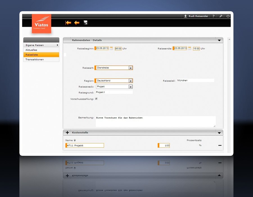The height and width of the screenshot is (197, 253).
Task: Click the save floppy disk icon
Action: [86, 23]
